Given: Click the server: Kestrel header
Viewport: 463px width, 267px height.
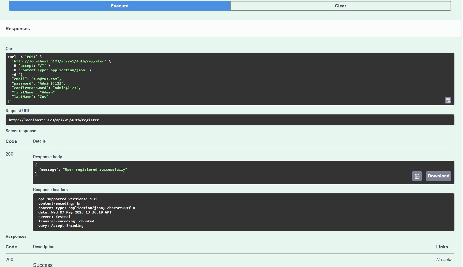Looking at the screenshot, I should coord(54,217).
